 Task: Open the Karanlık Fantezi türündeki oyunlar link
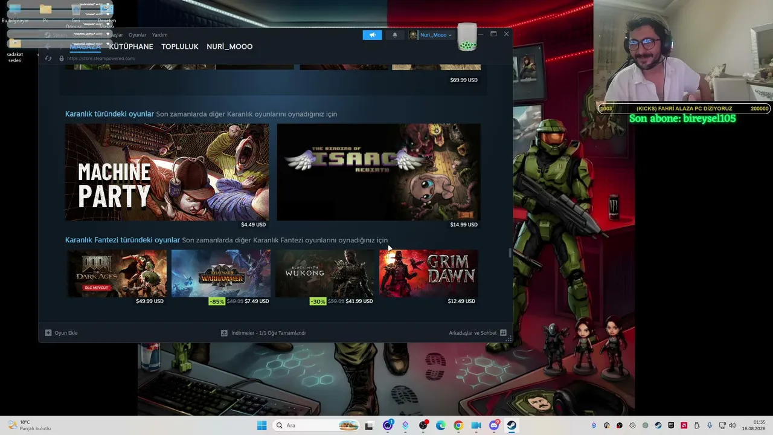[123, 240]
